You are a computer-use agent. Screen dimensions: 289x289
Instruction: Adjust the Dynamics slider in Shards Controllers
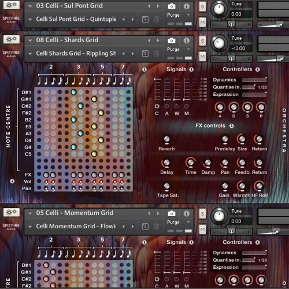254,80
